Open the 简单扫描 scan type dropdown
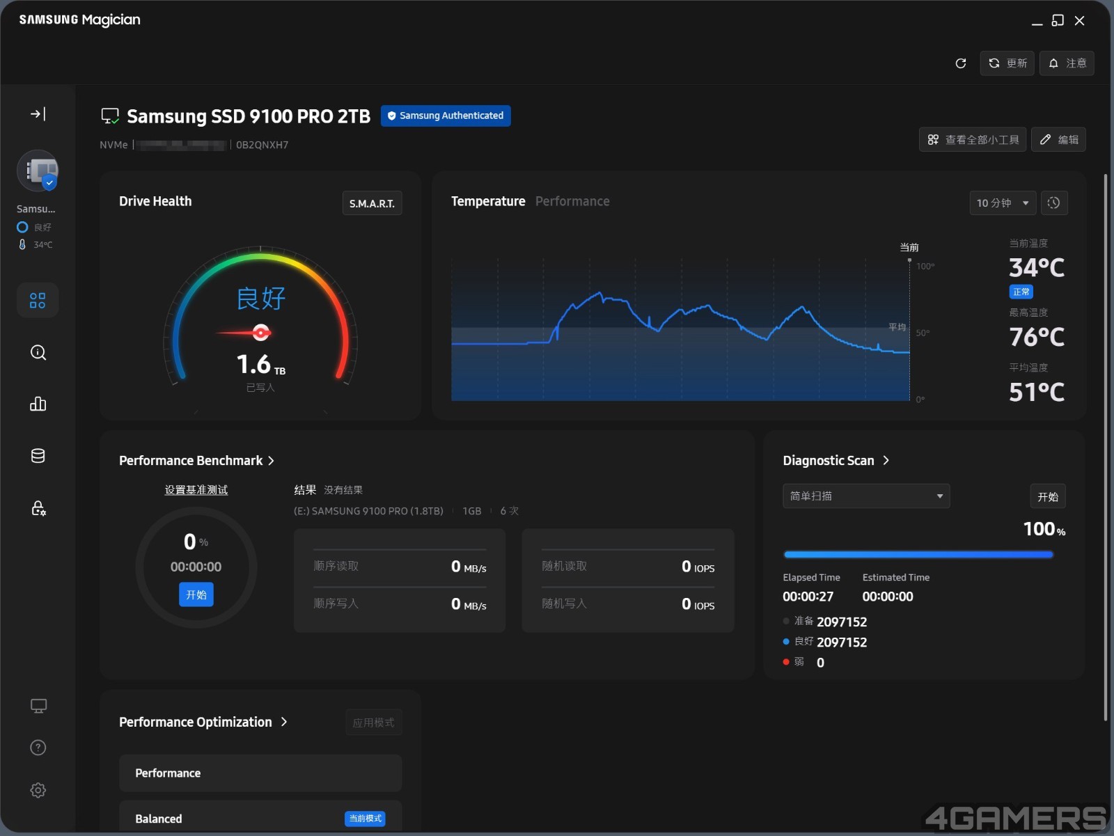This screenshot has height=836, width=1114. (x=866, y=496)
